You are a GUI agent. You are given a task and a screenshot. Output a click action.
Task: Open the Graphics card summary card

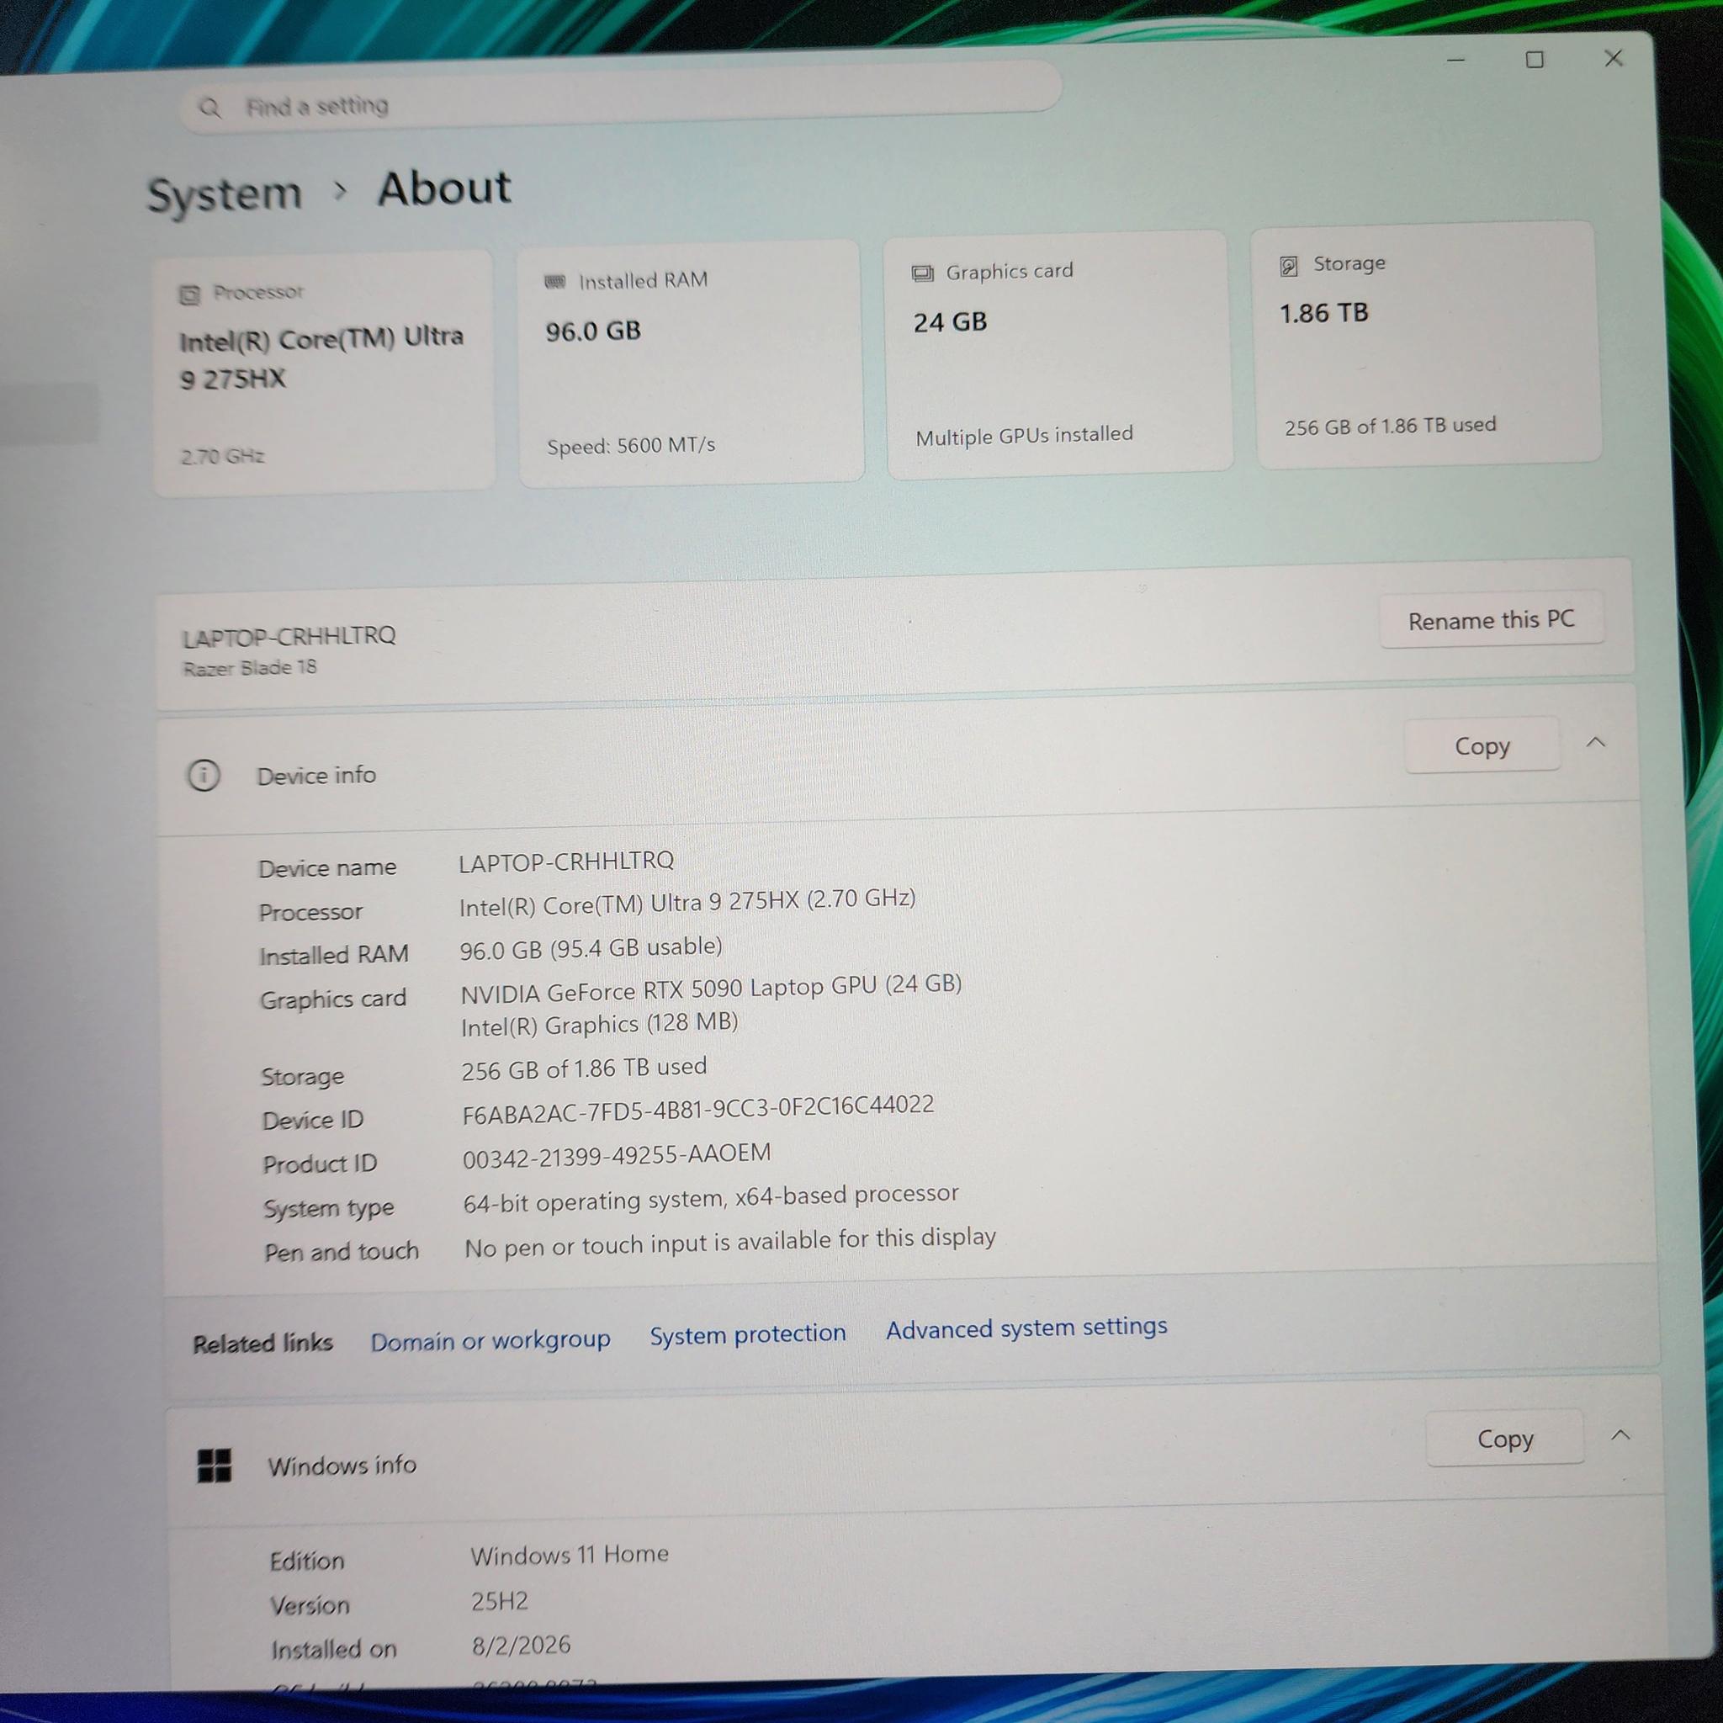(1058, 354)
